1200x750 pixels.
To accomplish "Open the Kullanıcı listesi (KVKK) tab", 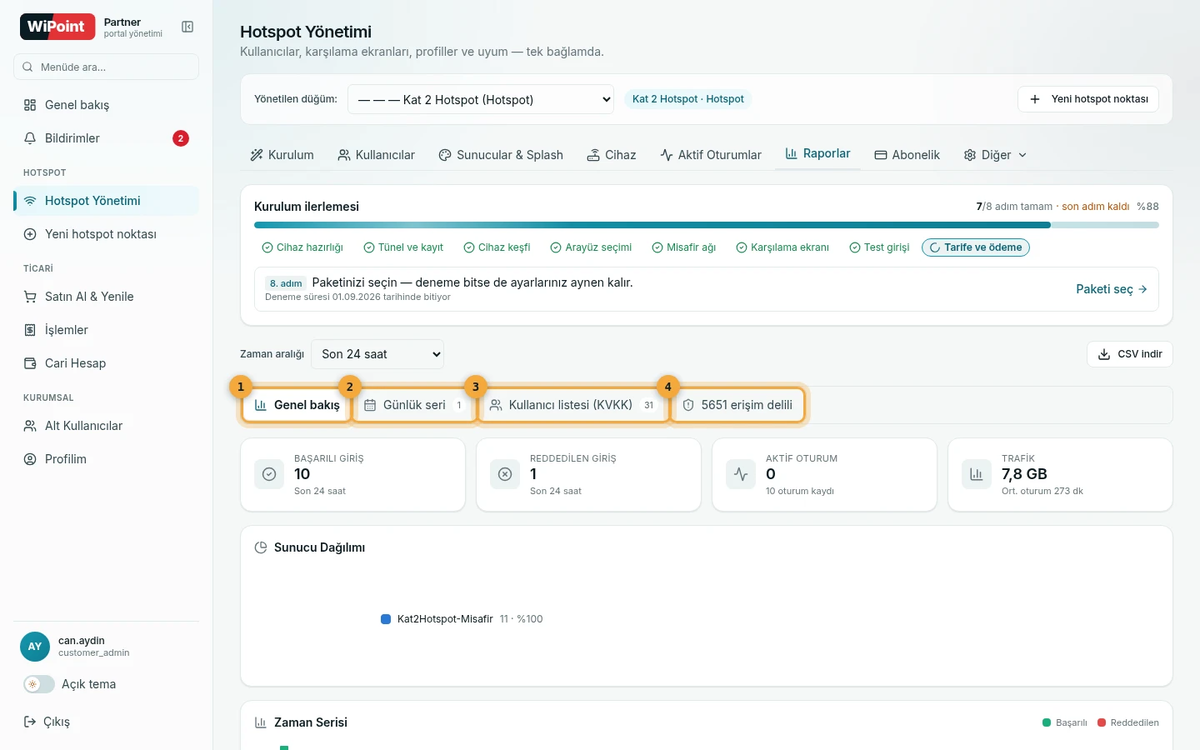I will 573,405.
